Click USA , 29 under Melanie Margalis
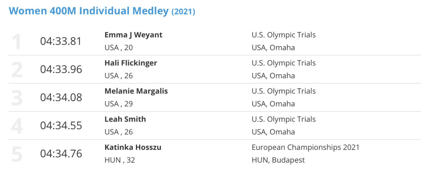The image size is (421, 174). (x=118, y=104)
